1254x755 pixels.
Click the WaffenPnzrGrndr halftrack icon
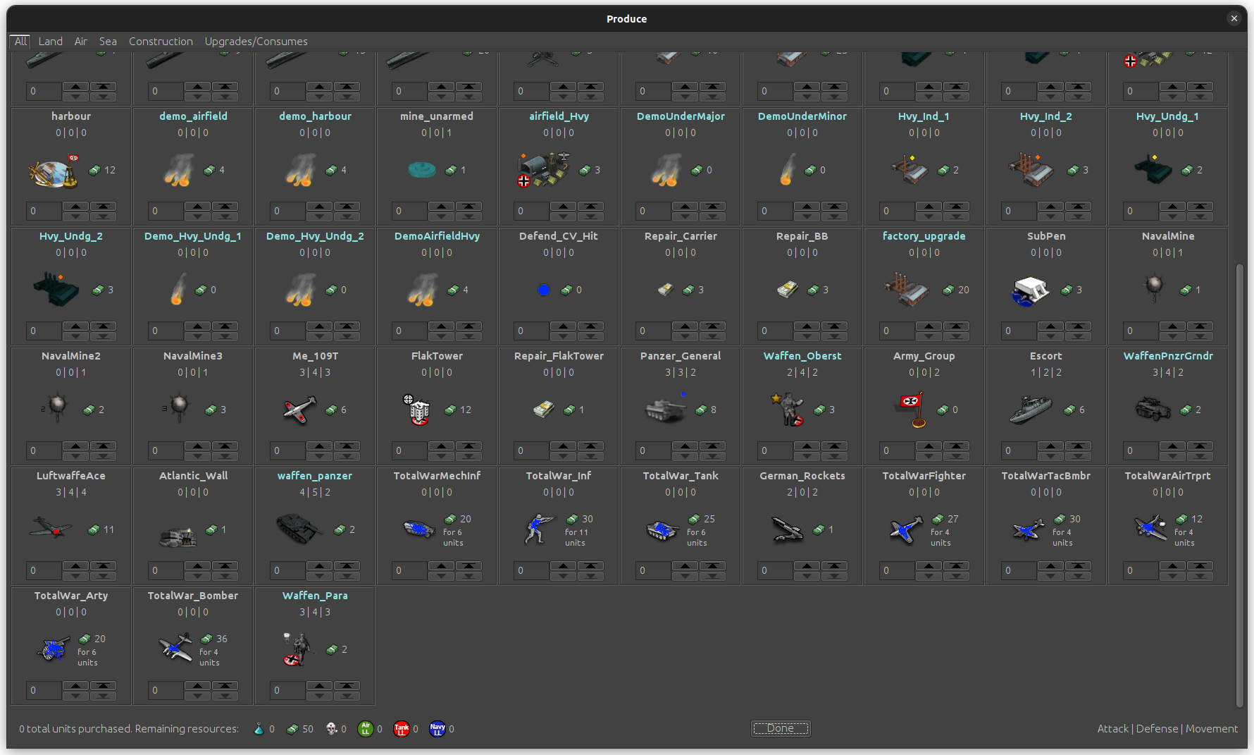click(x=1153, y=409)
